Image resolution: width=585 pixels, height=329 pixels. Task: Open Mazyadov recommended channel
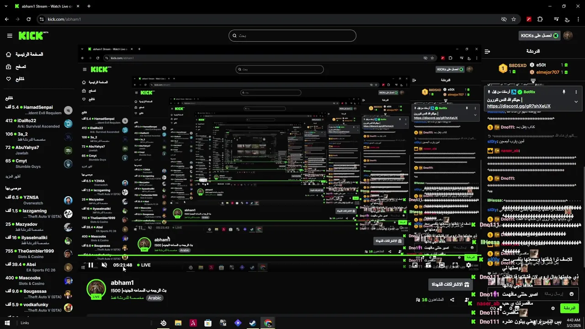coord(39,227)
